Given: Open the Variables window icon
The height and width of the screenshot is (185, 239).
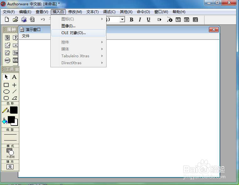Looking at the screenshot, I should [x=187, y=20].
